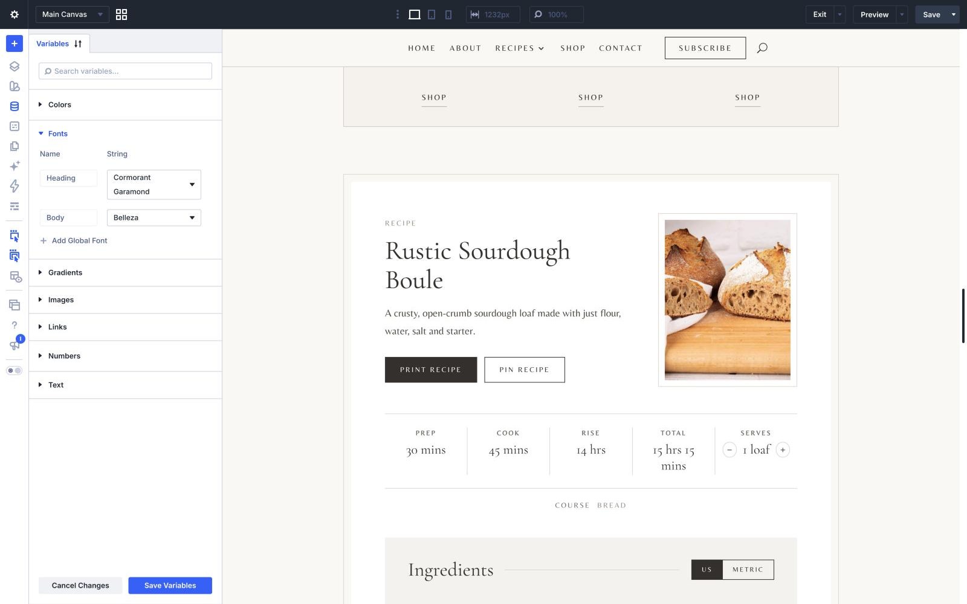This screenshot has width=967, height=604.
Task: Click the blue Add element plus button
Action: point(15,43)
